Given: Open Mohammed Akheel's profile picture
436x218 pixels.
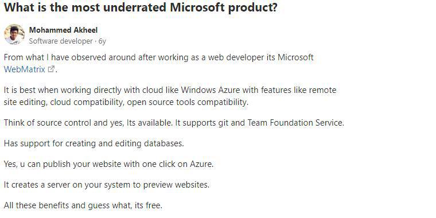Looking at the screenshot, I should [14, 34].
